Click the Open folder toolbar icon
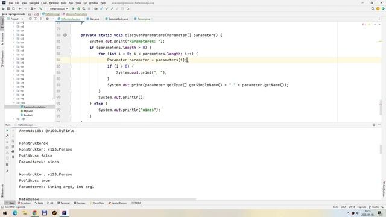 tap(3, 8)
